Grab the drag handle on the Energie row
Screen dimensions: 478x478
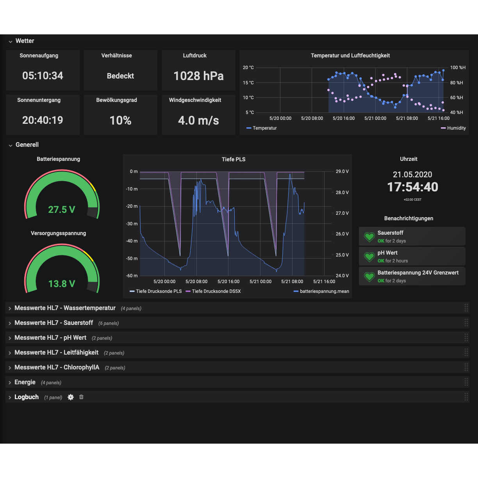tap(466, 382)
